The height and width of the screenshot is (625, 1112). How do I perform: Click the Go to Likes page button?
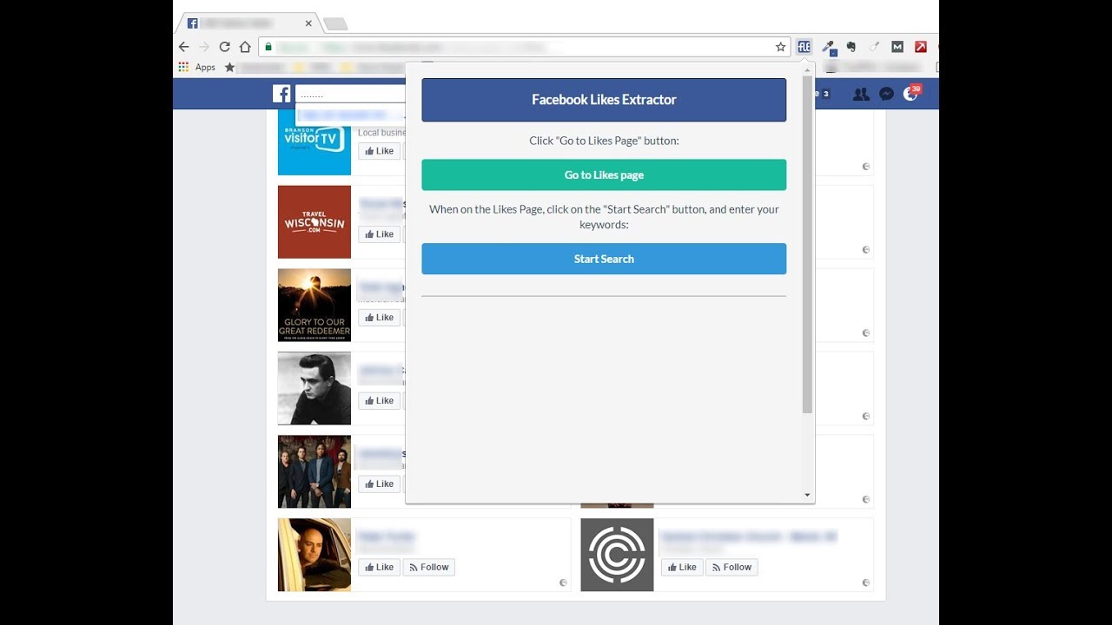pyautogui.click(x=604, y=174)
